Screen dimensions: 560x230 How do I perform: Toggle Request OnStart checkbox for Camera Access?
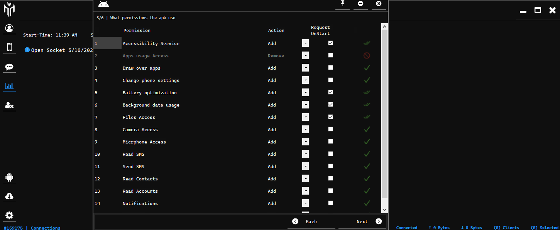pos(330,129)
